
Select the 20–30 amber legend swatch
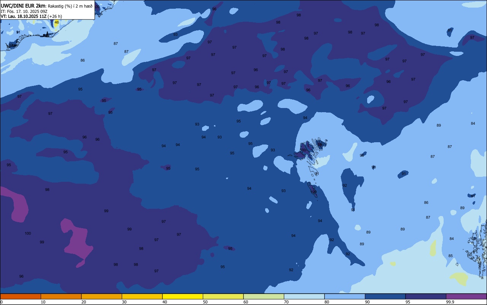point(102,296)
